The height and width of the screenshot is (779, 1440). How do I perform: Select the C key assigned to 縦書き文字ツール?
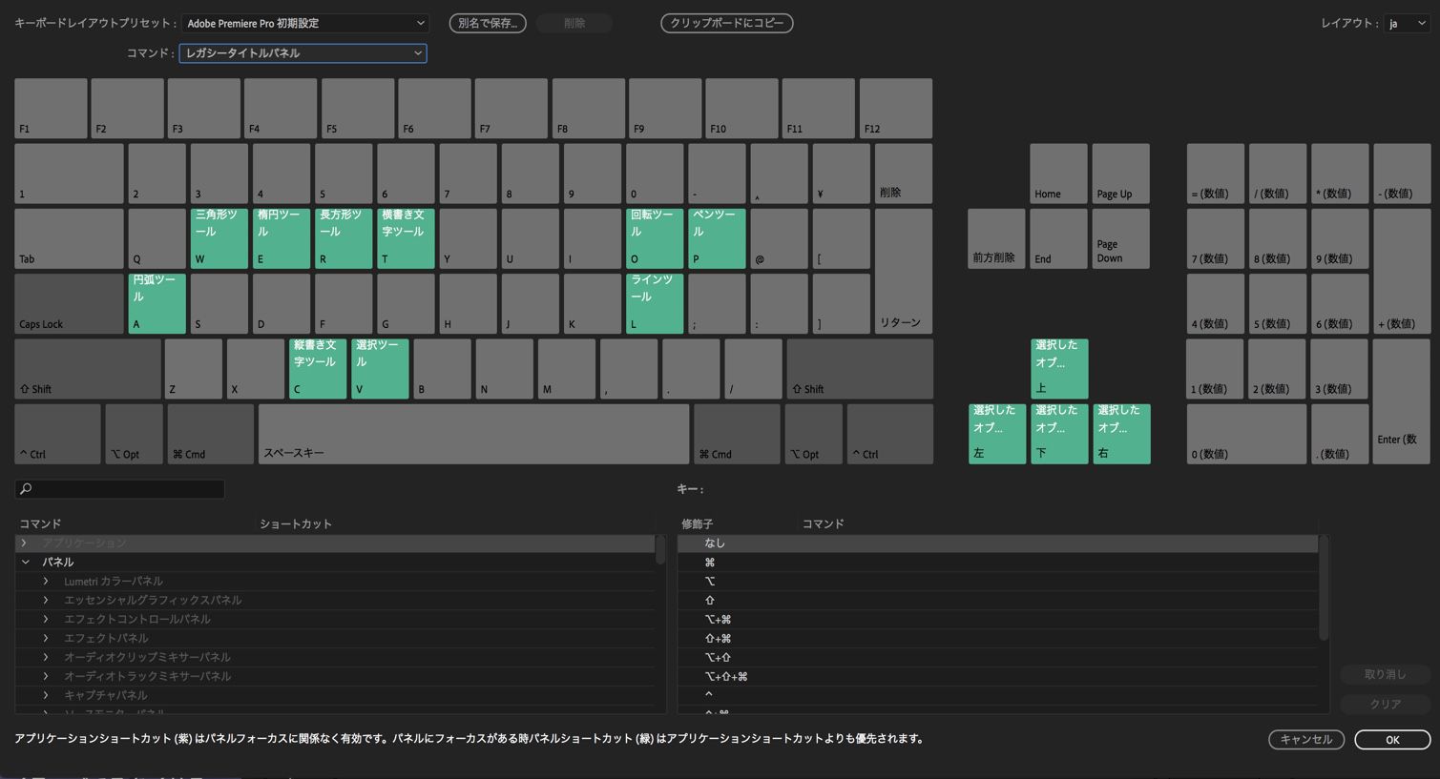(318, 368)
